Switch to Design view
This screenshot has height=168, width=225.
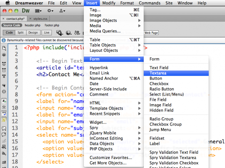pyautogui.click(x=33, y=33)
